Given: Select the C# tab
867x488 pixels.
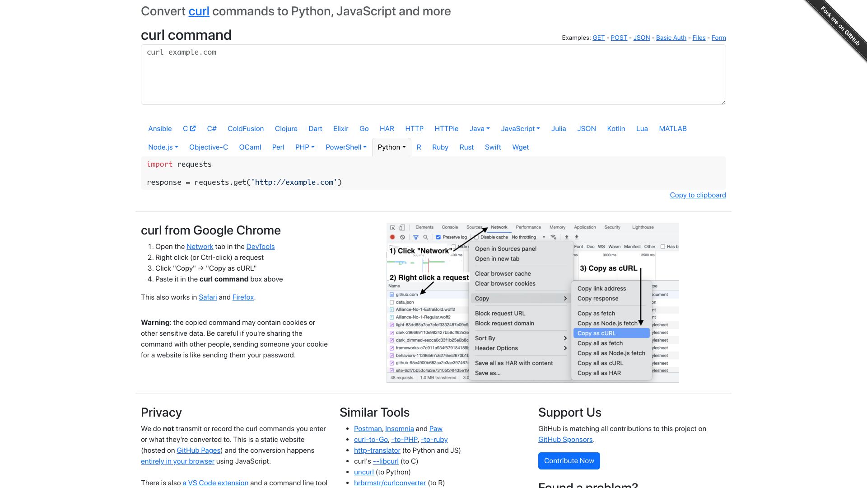Looking at the screenshot, I should pos(212,129).
